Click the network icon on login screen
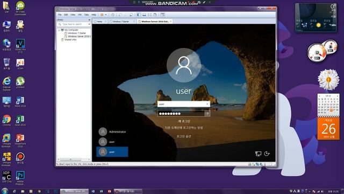This screenshot has height=194, width=344. (x=258, y=154)
